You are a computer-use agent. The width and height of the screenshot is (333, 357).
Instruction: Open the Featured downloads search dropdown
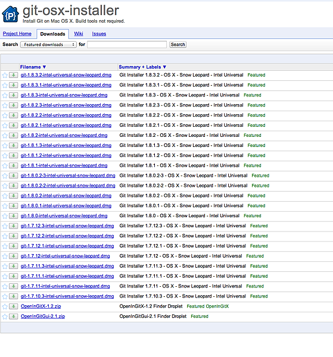click(48, 45)
